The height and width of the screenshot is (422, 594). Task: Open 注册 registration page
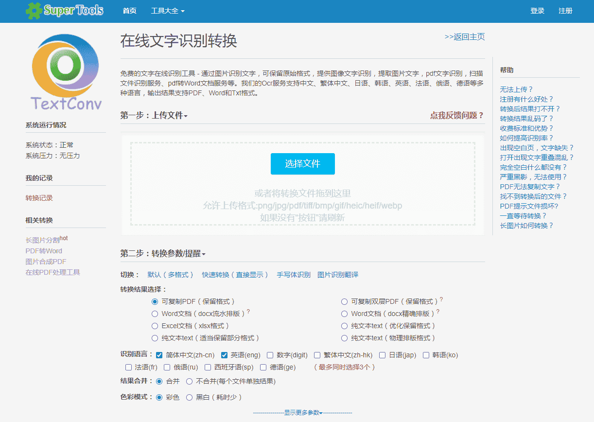(566, 11)
